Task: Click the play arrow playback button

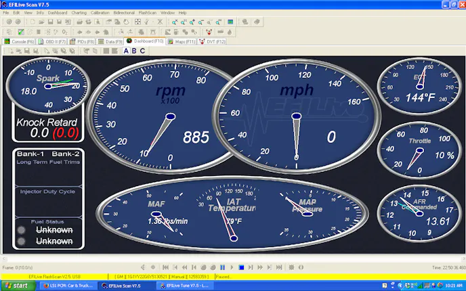Action: 232,267
